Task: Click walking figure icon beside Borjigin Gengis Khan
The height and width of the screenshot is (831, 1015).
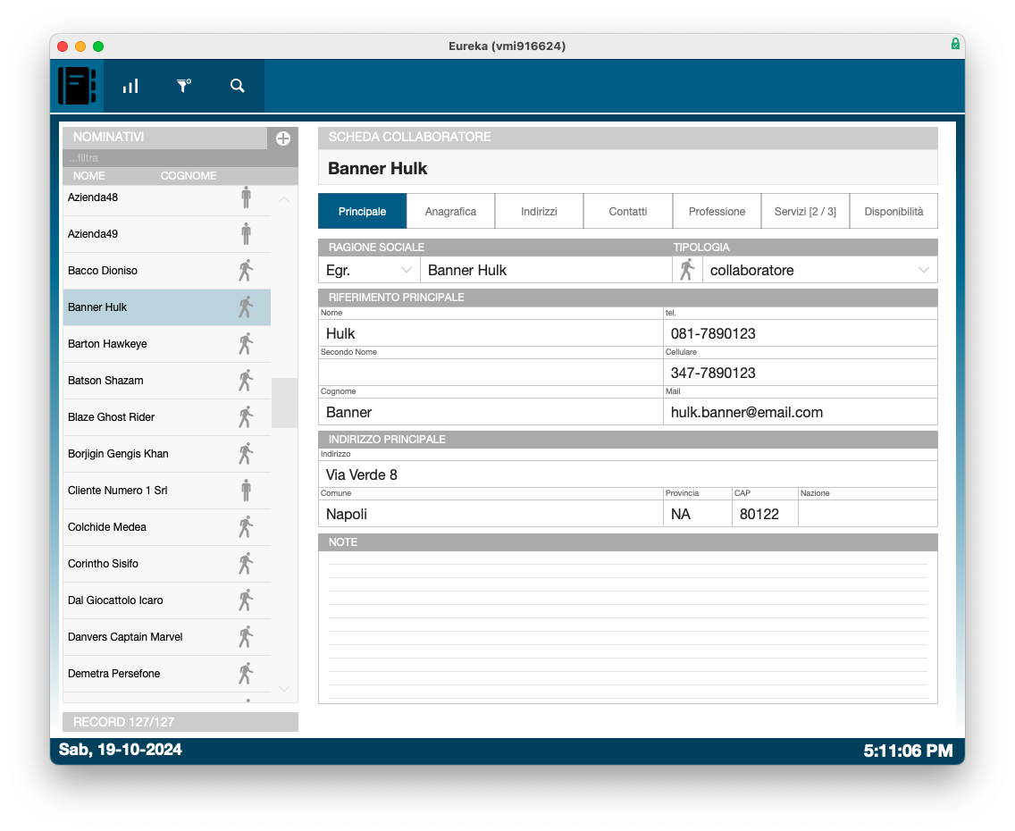Action: tap(246, 454)
